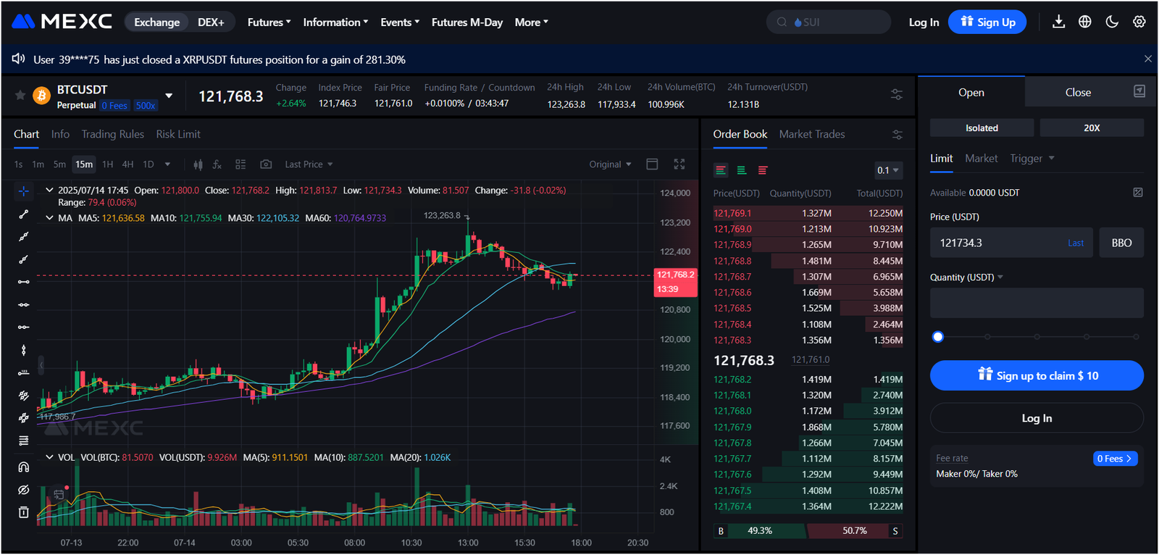This screenshot has height=555, width=1159.
Task: Click the 0 Fees badge in fee rate
Action: 1115,459
